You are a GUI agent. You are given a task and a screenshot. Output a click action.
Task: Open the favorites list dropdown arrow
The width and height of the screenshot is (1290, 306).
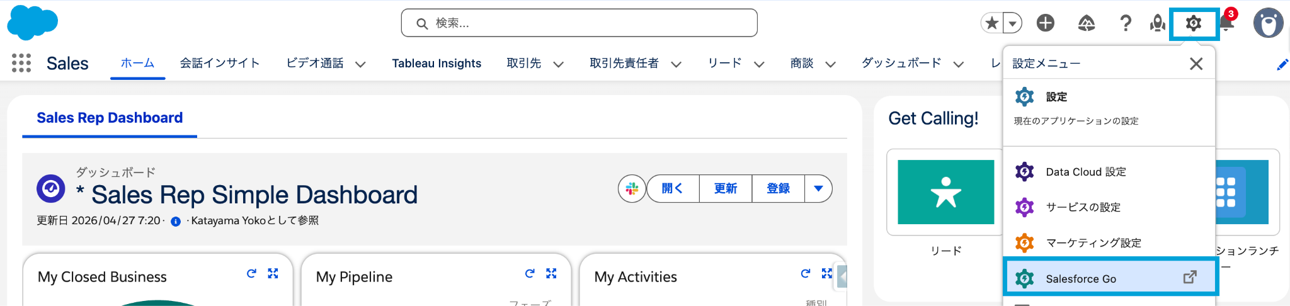tap(1012, 23)
